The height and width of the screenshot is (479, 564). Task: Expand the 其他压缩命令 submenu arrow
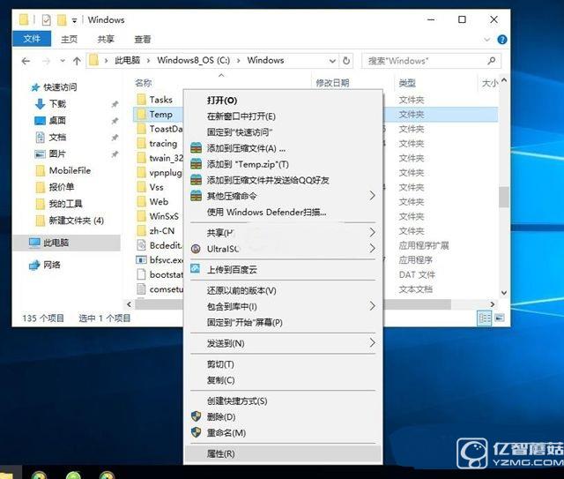[x=372, y=195]
